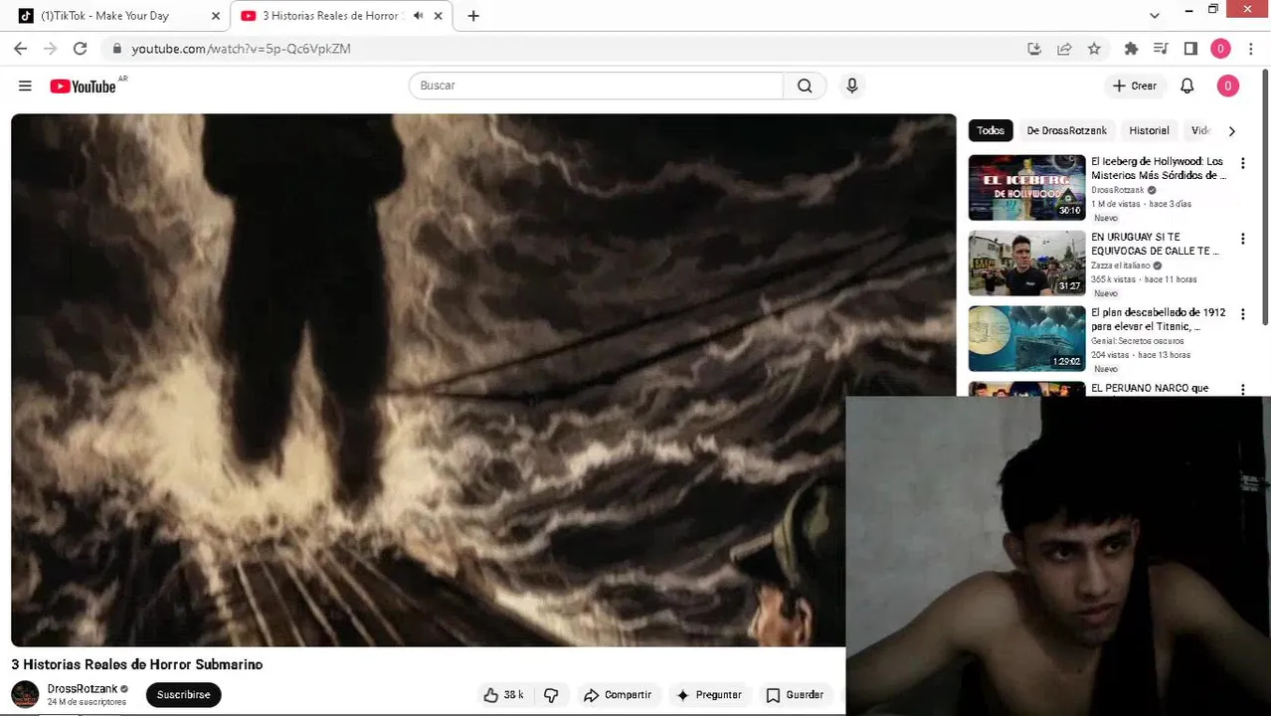Open El Iceberg de Hollywood video title

tap(1158, 168)
